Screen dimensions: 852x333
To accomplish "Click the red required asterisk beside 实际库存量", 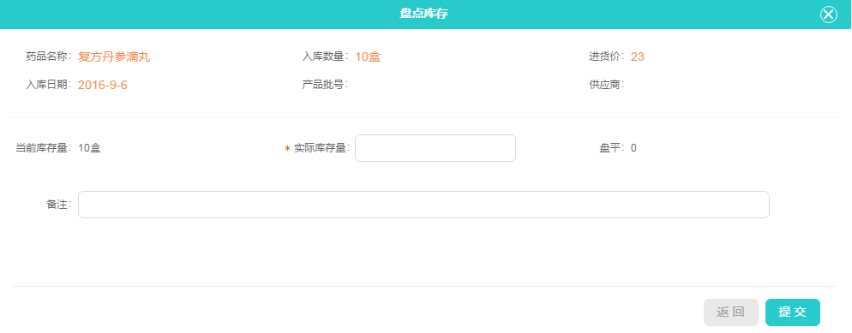I will (x=287, y=149).
